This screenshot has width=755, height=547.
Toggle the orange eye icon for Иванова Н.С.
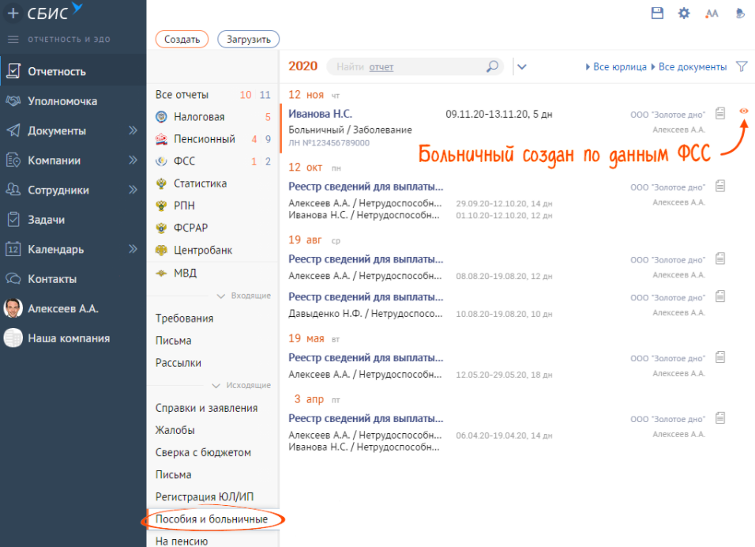(x=743, y=111)
